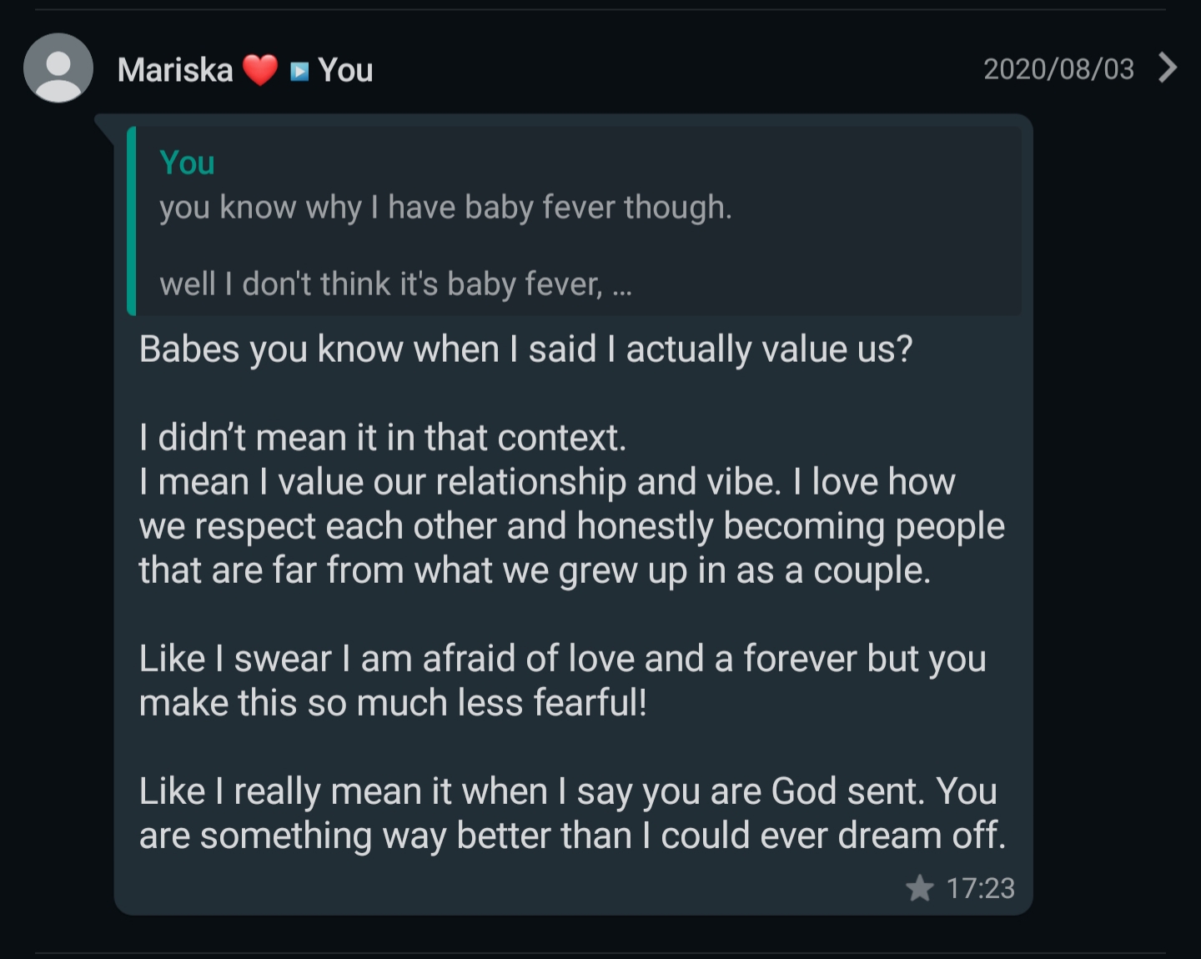Screen dimensions: 1201x959
Task: Select the paragraph saying you are God sent
Action: coord(571,813)
